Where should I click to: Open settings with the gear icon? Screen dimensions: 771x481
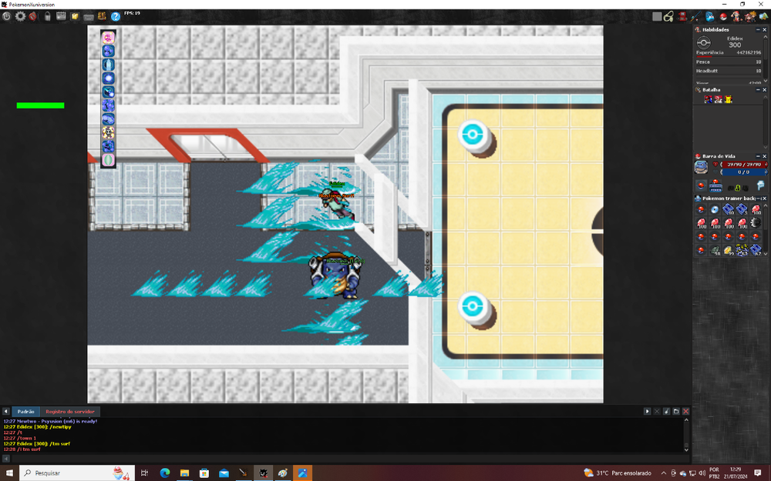(20, 16)
